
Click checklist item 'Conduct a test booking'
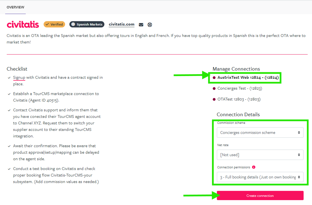tap(56, 175)
